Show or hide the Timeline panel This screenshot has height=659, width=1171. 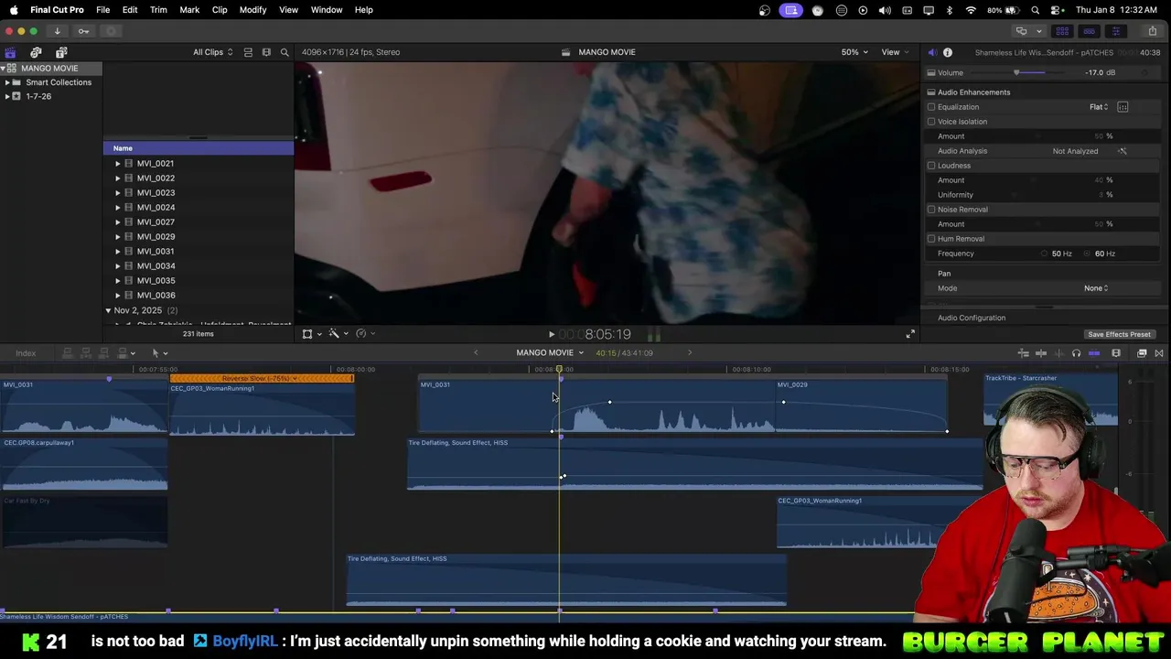coord(1089,31)
